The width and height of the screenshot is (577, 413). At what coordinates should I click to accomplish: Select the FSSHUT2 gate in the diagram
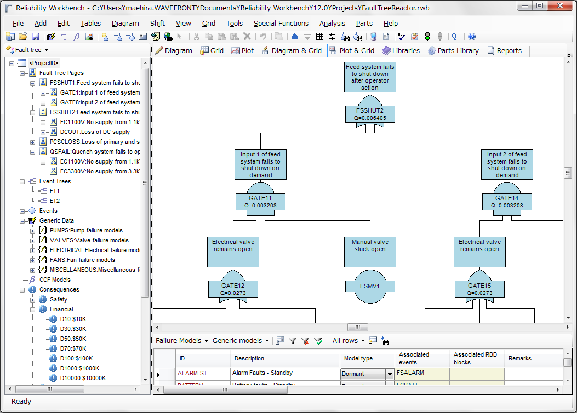(370, 114)
